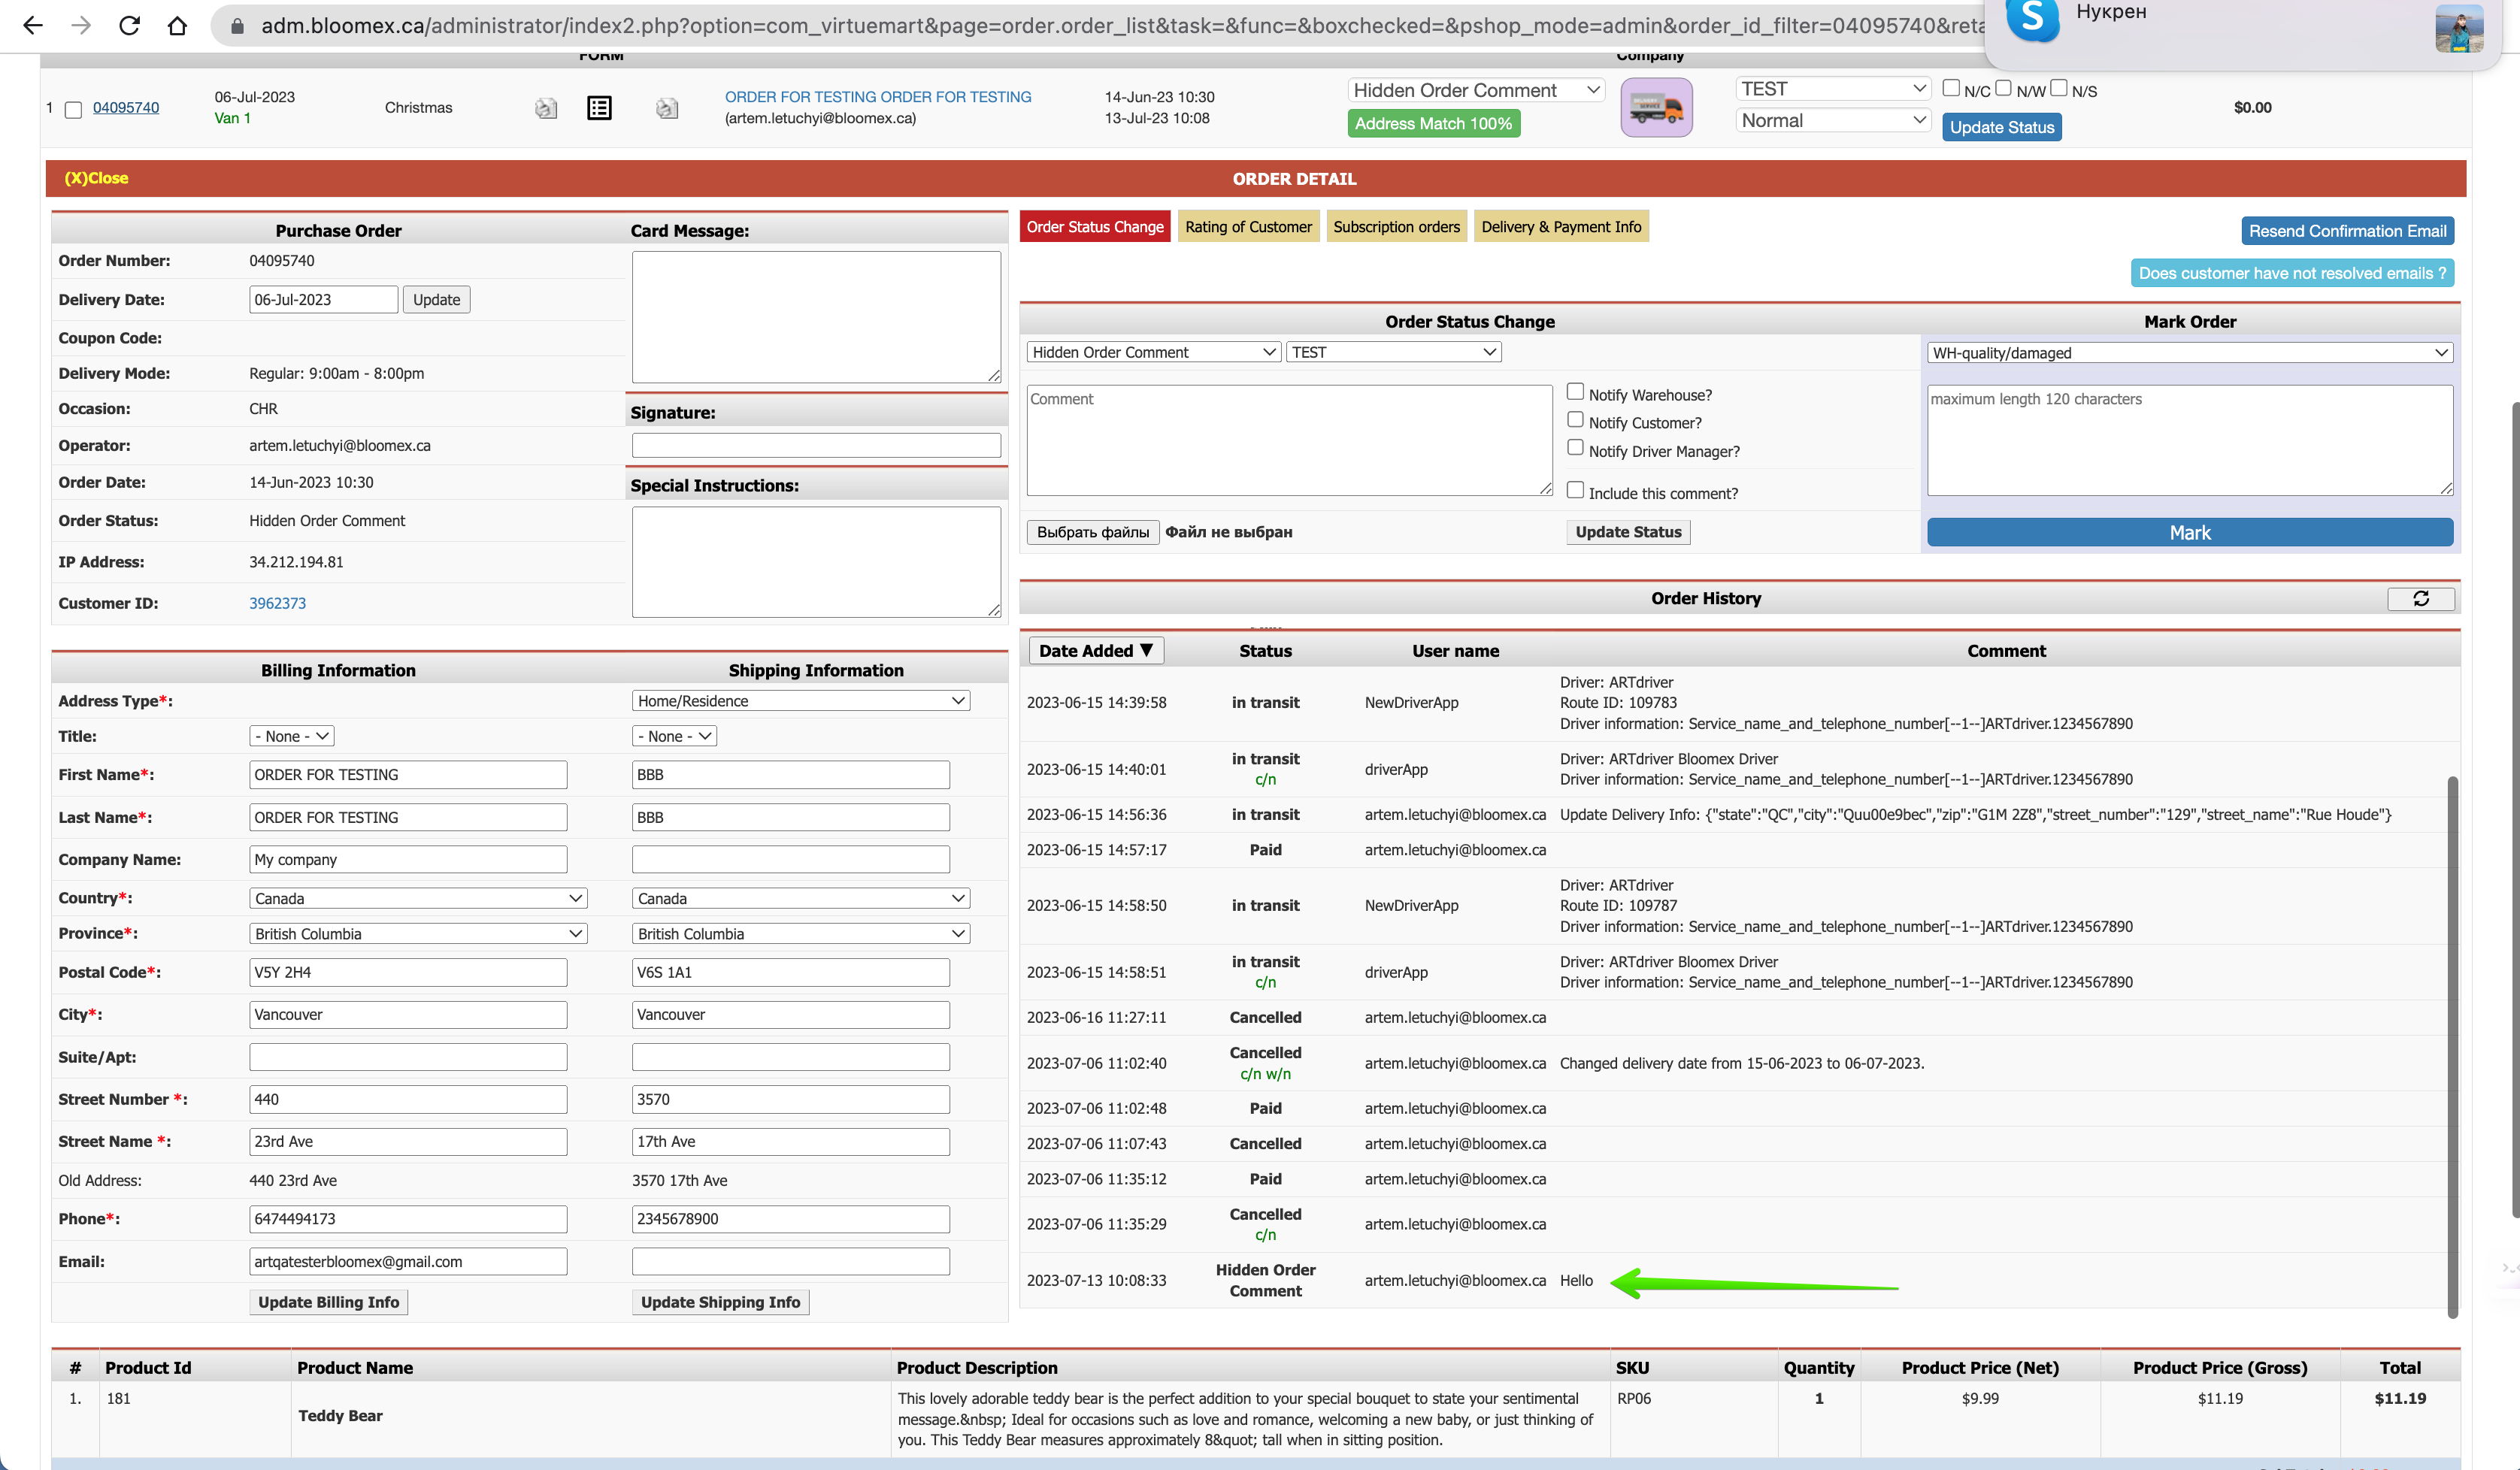Image resolution: width=2520 pixels, height=1470 pixels.
Task: Open the order form list icon
Action: (x=599, y=108)
